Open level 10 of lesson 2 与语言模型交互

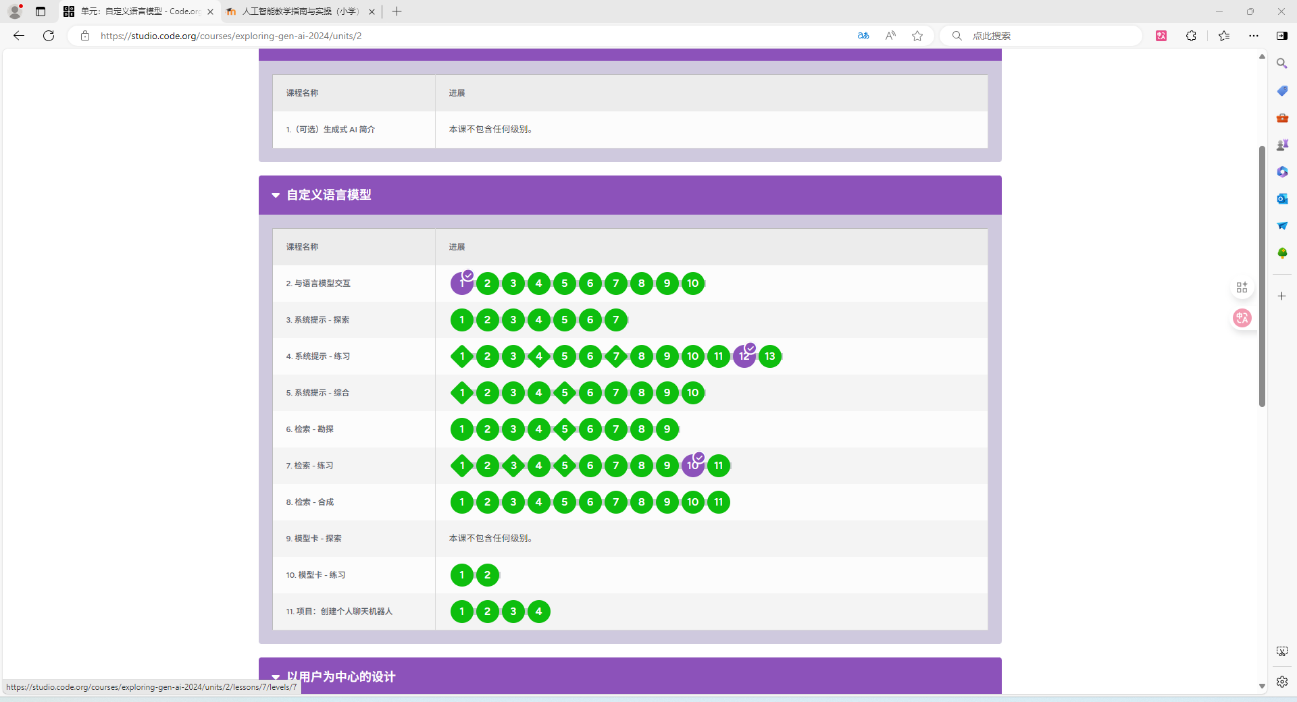(x=693, y=283)
